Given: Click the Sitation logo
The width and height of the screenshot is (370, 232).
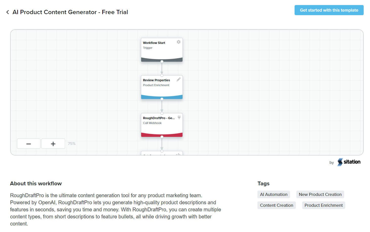Looking at the screenshot, I should 349,162.
